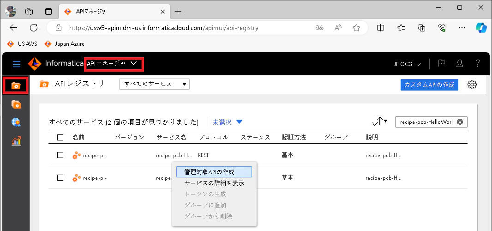Check the second recipe-p row checkbox
This screenshot has width=492, height=231.
click(x=60, y=178)
